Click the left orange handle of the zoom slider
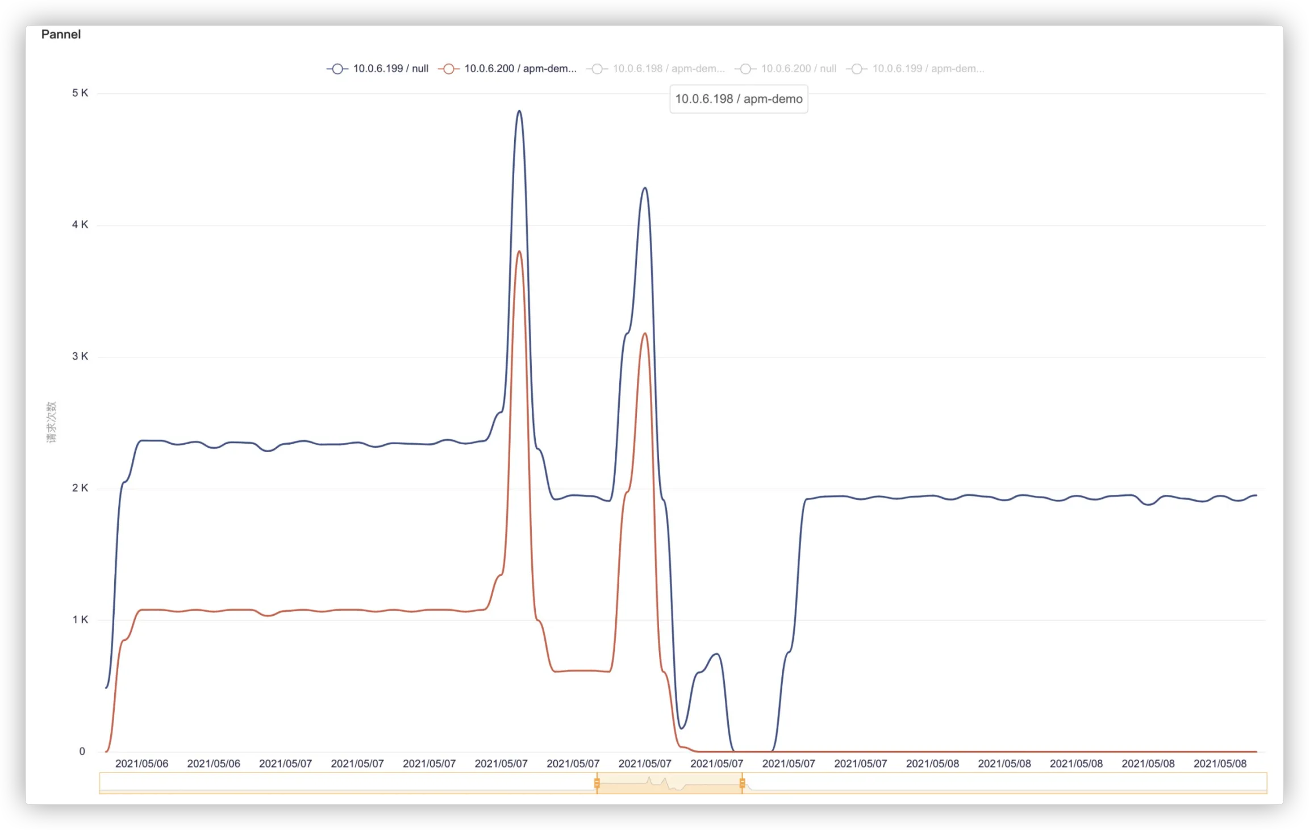The width and height of the screenshot is (1309, 830). coord(597,783)
